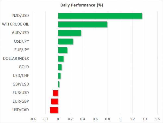Image resolution: width=163 pixels, height=123 pixels.
Task: Select the WTI CRUDE OIL label
Action: point(17,24)
